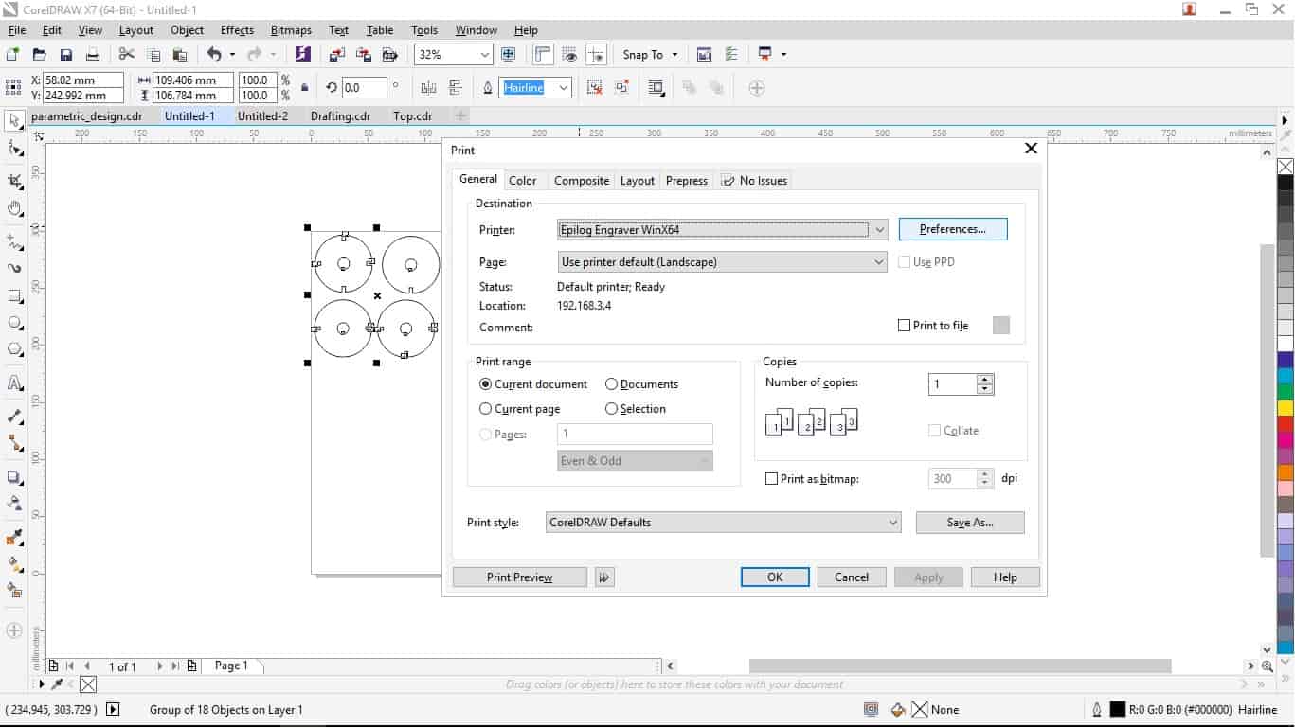
Task: Click the Import icon in toolbar
Action: 336,55
